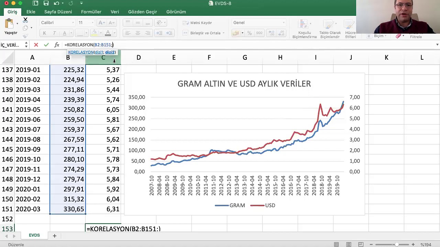Click the font color A icon
Viewport: 440px width, 247px height.
(x=108, y=33)
